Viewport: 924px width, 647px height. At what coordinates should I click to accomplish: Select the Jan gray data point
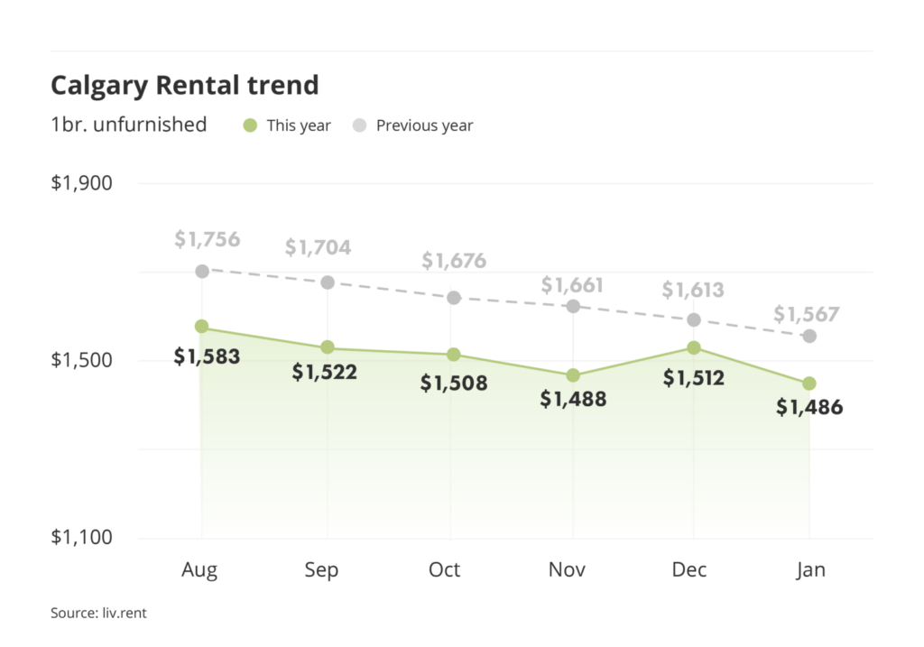(x=809, y=337)
